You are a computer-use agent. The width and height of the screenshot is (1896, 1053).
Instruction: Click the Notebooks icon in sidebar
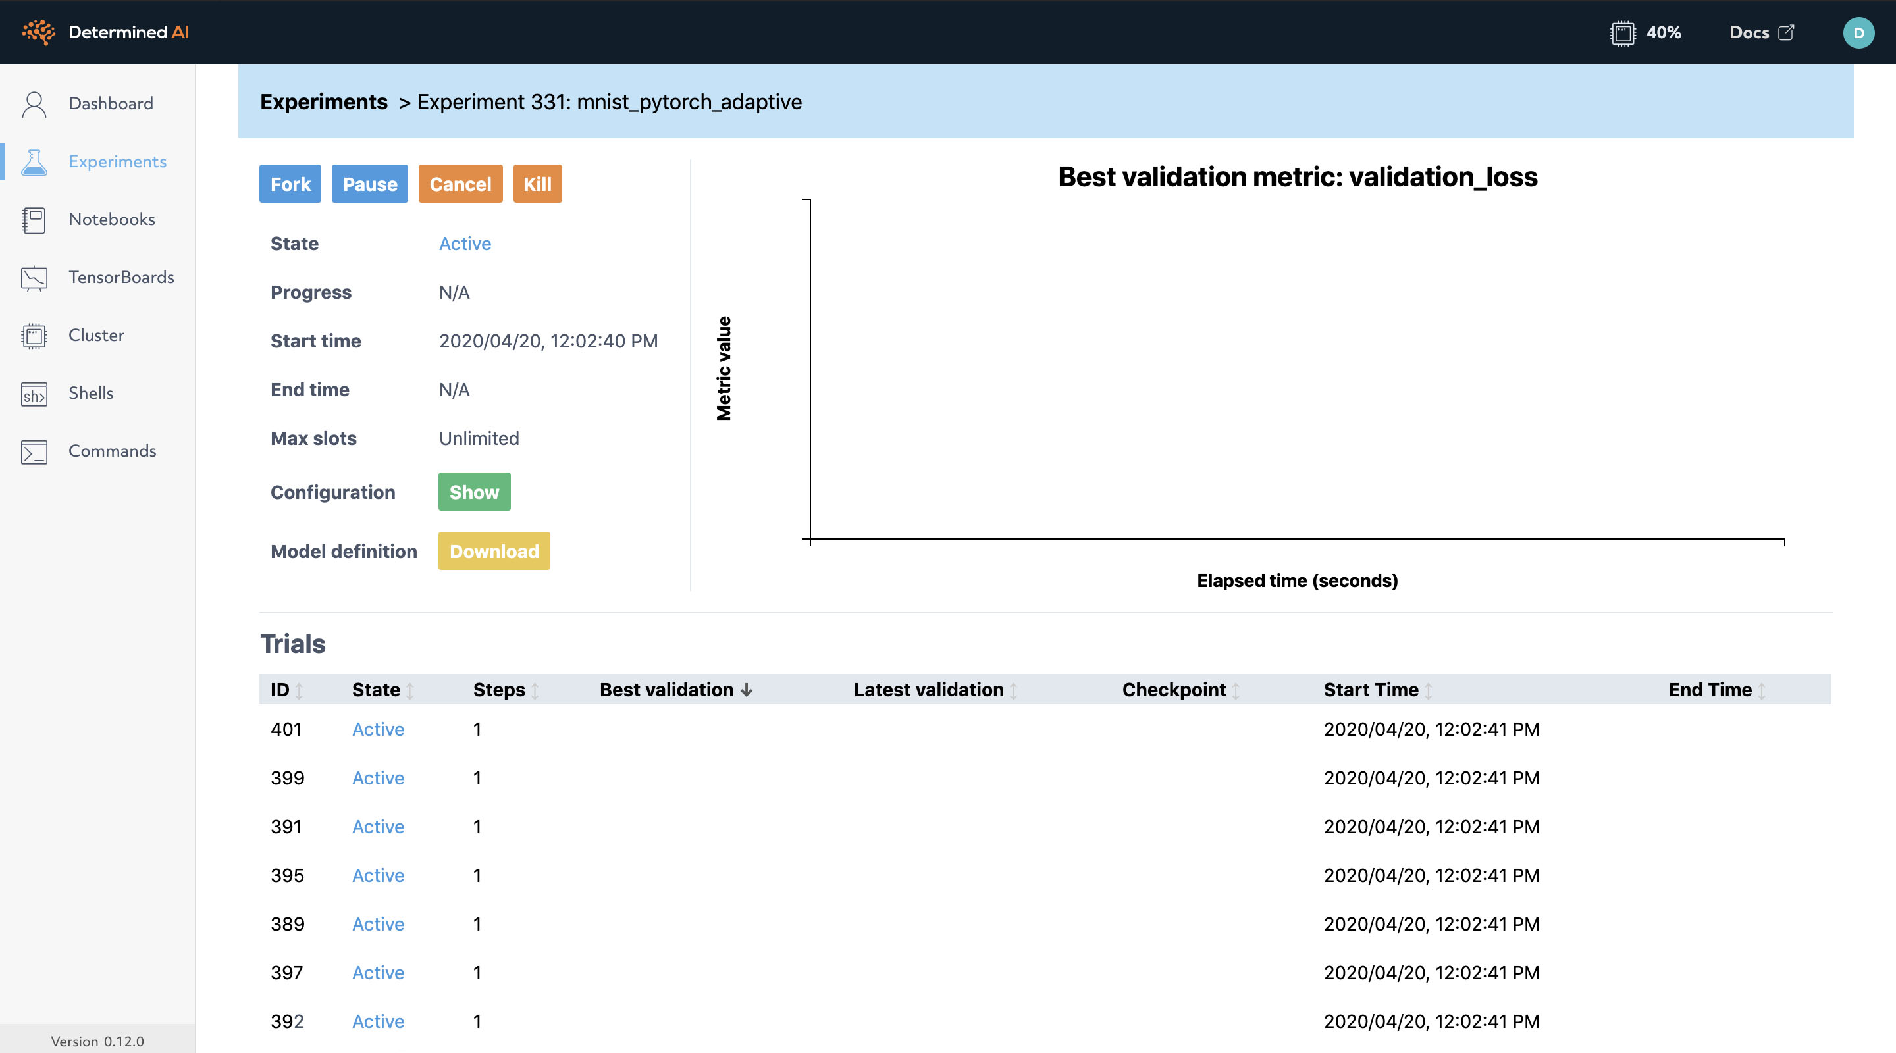(34, 220)
